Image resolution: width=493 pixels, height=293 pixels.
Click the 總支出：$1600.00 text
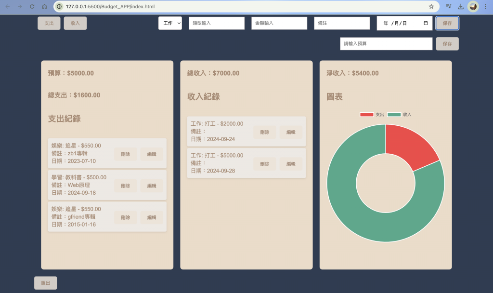coord(74,95)
